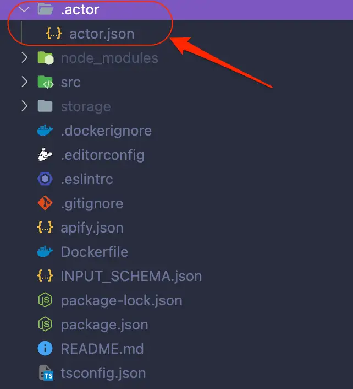The height and width of the screenshot is (389, 353).
Task: Click the blue info icon beside README.md
Action: click(x=45, y=349)
